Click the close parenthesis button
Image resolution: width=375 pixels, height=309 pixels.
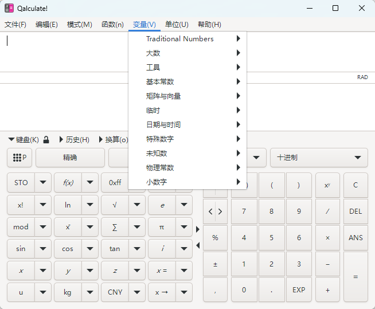click(299, 185)
